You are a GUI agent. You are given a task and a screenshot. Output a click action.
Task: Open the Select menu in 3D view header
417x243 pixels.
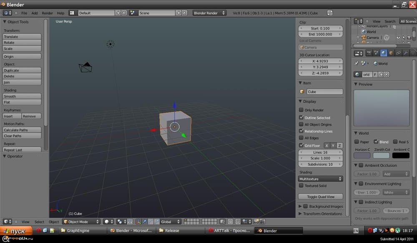[x=39, y=222]
